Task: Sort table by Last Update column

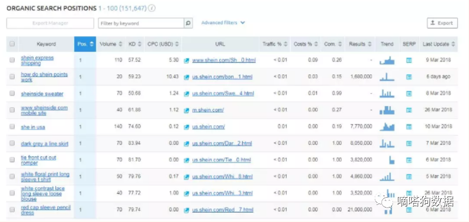Action: [439, 44]
